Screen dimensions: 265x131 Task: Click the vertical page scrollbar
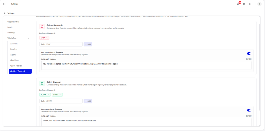click(x=260, y=67)
